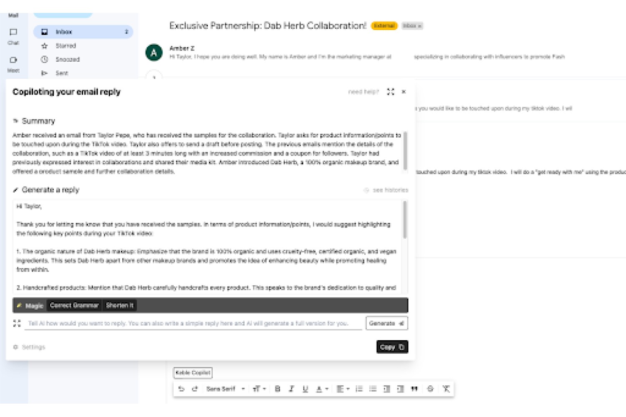Click the star icon beside Starred

click(x=45, y=46)
